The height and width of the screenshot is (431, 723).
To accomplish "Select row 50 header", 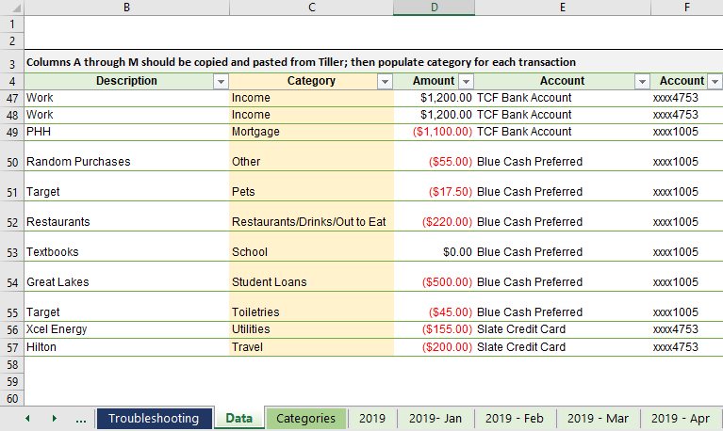I will pyautogui.click(x=12, y=156).
